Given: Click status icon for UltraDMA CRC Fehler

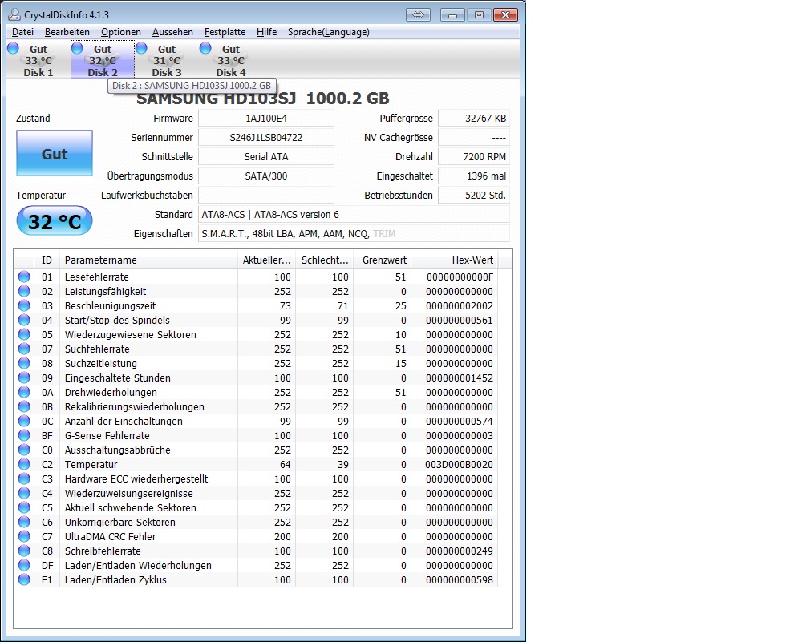Looking at the screenshot, I should [x=24, y=536].
